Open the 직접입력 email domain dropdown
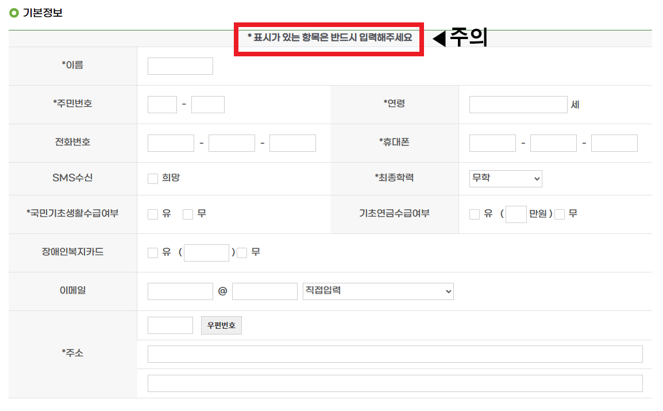The image size is (663, 411). pyautogui.click(x=377, y=291)
